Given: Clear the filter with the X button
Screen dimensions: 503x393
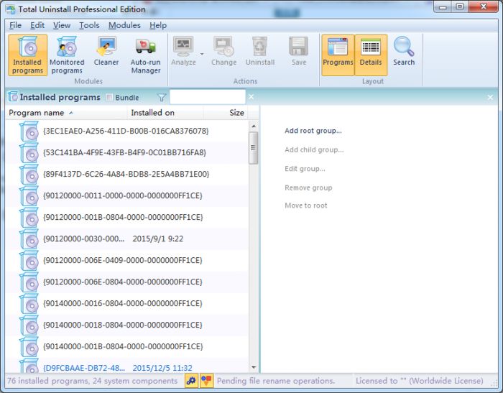Looking at the screenshot, I should [251, 97].
